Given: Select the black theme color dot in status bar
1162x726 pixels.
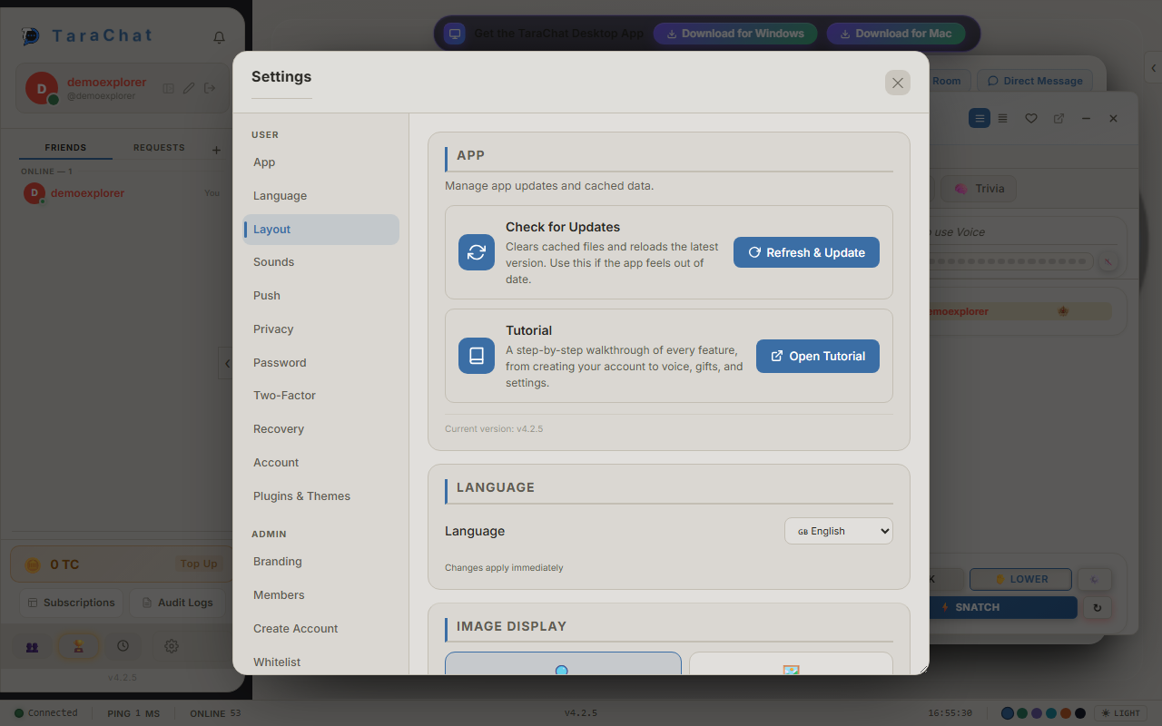Looking at the screenshot, I should [1080, 713].
